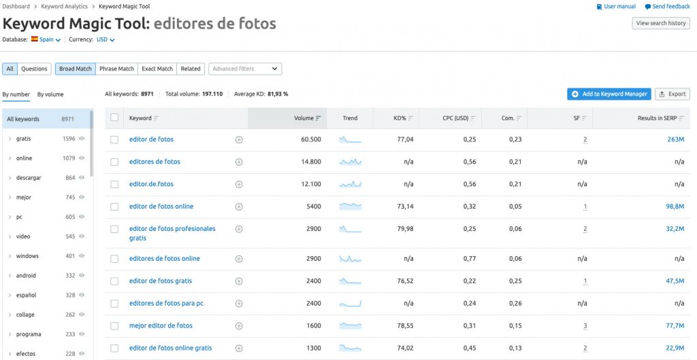
Task: Open the USD currency dropdown
Action: click(x=106, y=39)
